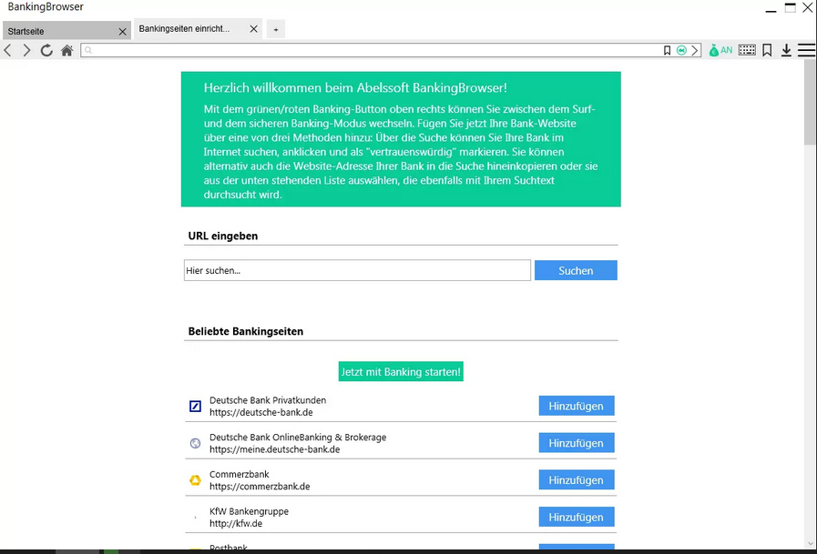Open the downloads panel
Image resolution: width=817 pixels, height=554 pixels.
pos(786,50)
